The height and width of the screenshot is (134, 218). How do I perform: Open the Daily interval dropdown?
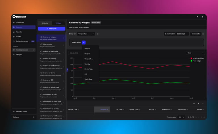pos(195,53)
